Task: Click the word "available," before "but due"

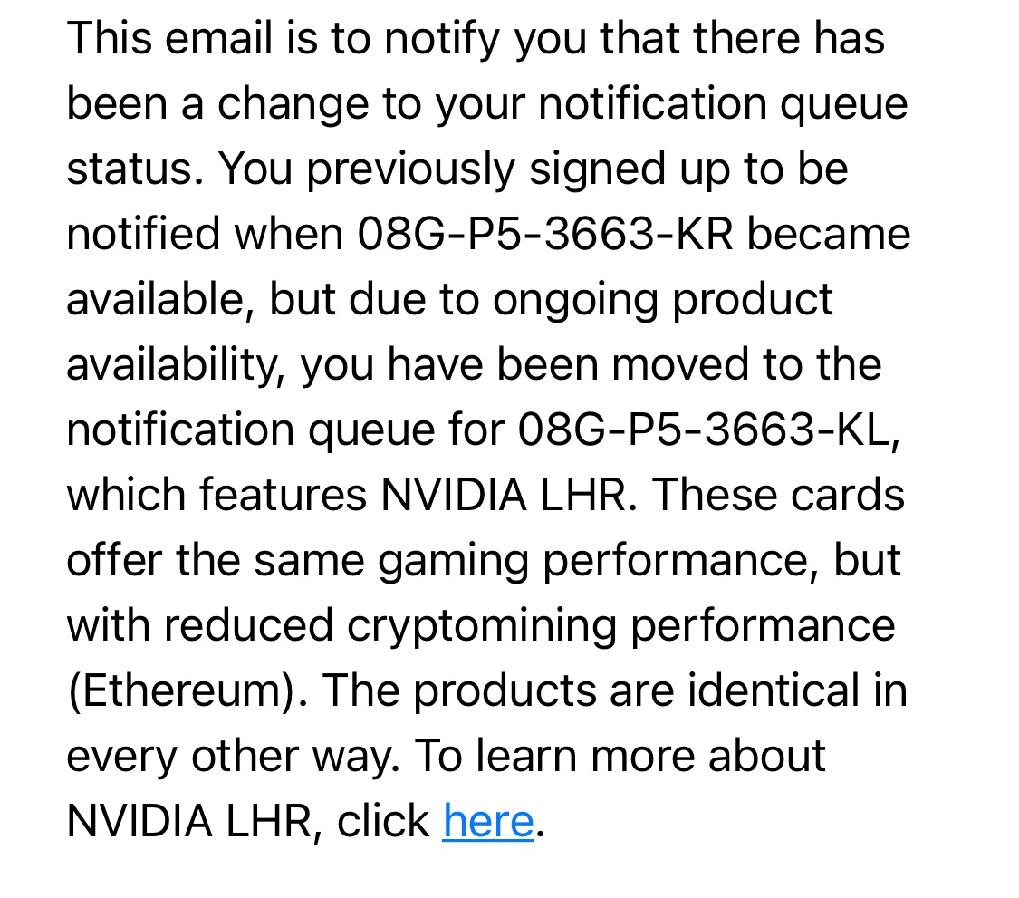Action: pyautogui.click(x=160, y=299)
